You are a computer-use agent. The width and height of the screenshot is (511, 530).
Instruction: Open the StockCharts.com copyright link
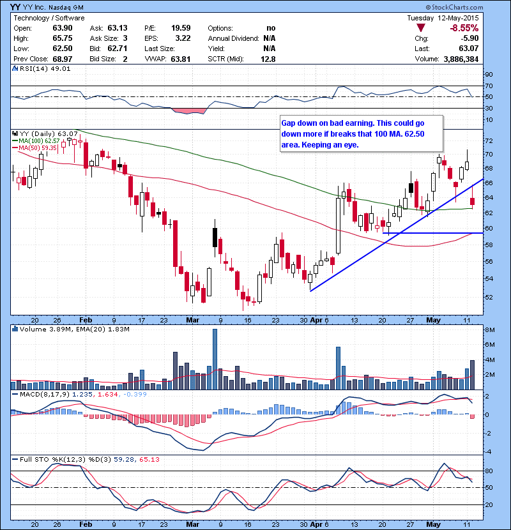(x=474, y=8)
